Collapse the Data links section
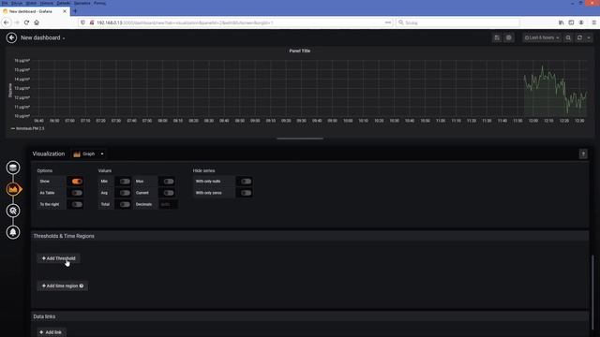Screen dimensions: 600x337 click(x=310, y=316)
